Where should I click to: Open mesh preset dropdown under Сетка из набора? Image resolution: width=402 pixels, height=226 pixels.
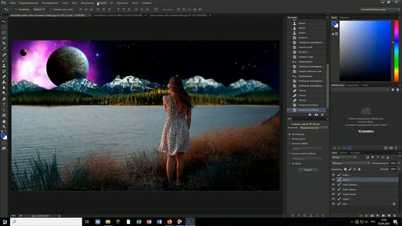pos(307,149)
